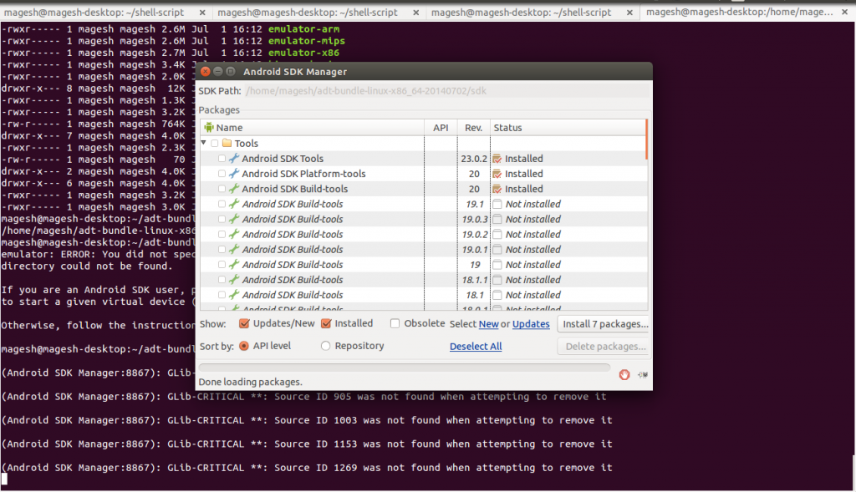Click the Not Installed icon for Build-tools 19.1
The height and width of the screenshot is (492, 856).
pos(498,204)
